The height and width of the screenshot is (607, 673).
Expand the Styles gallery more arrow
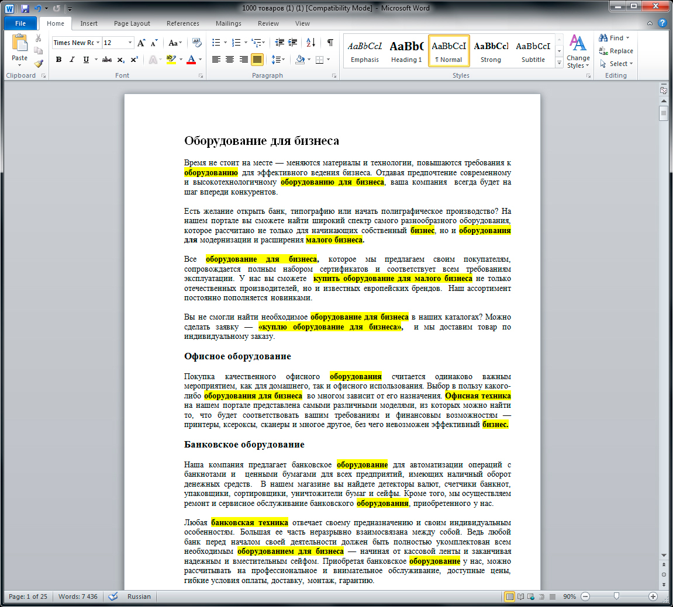pos(559,63)
